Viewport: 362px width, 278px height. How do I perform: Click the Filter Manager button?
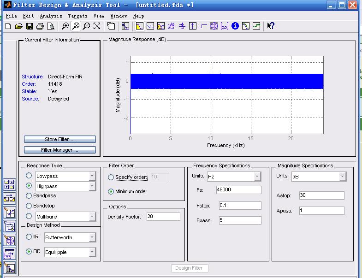tap(60, 150)
